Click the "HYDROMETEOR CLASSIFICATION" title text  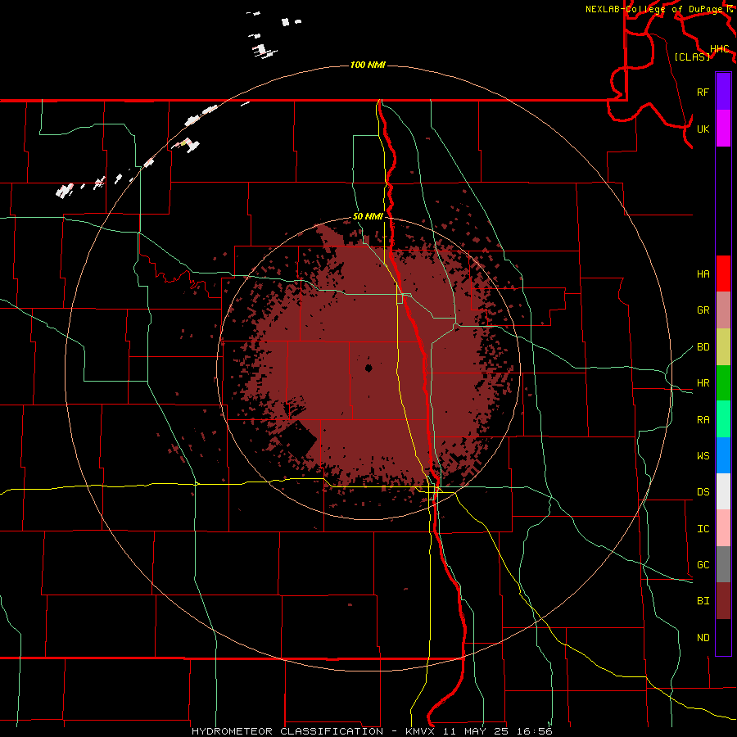(287, 731)
